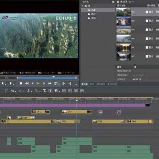
Task: Stop playback in the player
Action: click(21, 83)
